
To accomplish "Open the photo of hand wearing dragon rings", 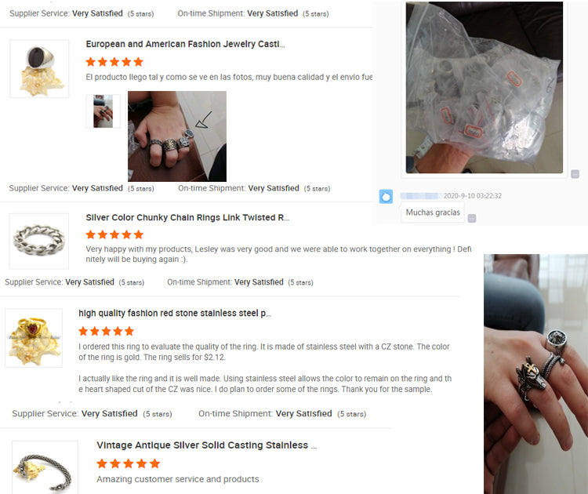I will pyautogui.click(x=536, y=374).
